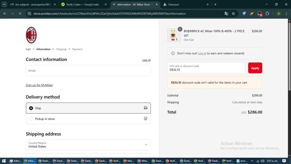Screen dimensions: 291x164
Task: Click the BE@RBRICK AC Milan product name
Action: [214, 33]
